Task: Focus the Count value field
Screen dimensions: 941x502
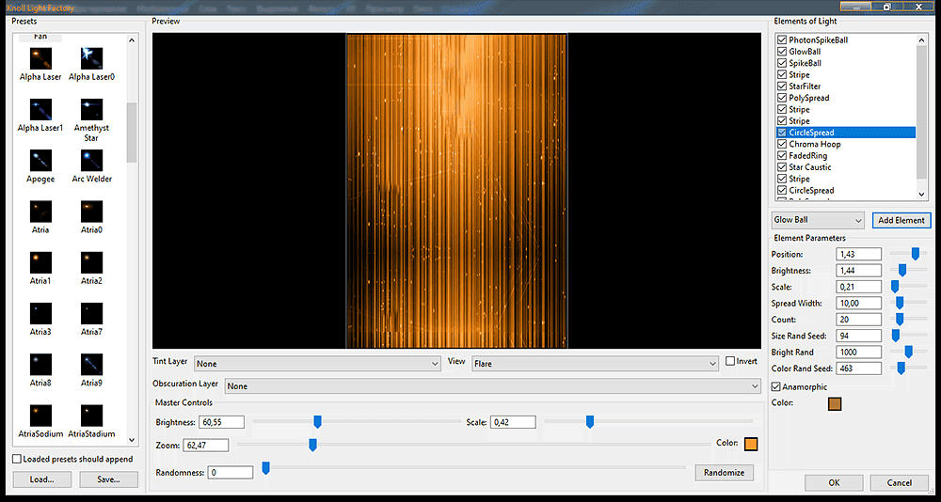Action: click(x=858, y=320)
